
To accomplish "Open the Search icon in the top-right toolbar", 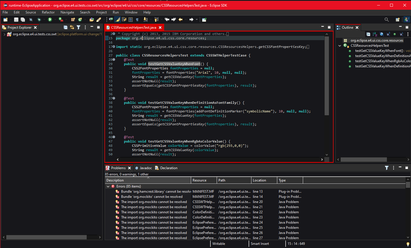I will coord(387,19).
